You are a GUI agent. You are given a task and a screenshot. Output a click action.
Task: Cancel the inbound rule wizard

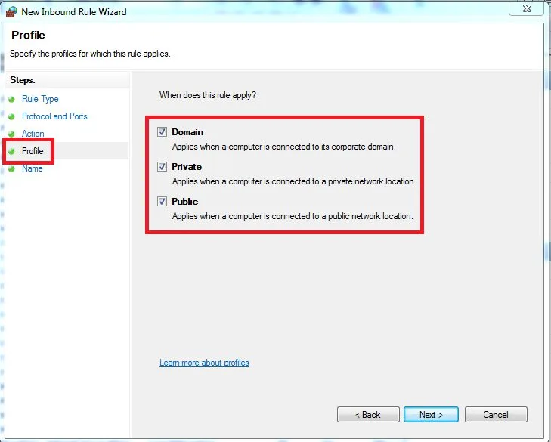(x=496, y=415)
